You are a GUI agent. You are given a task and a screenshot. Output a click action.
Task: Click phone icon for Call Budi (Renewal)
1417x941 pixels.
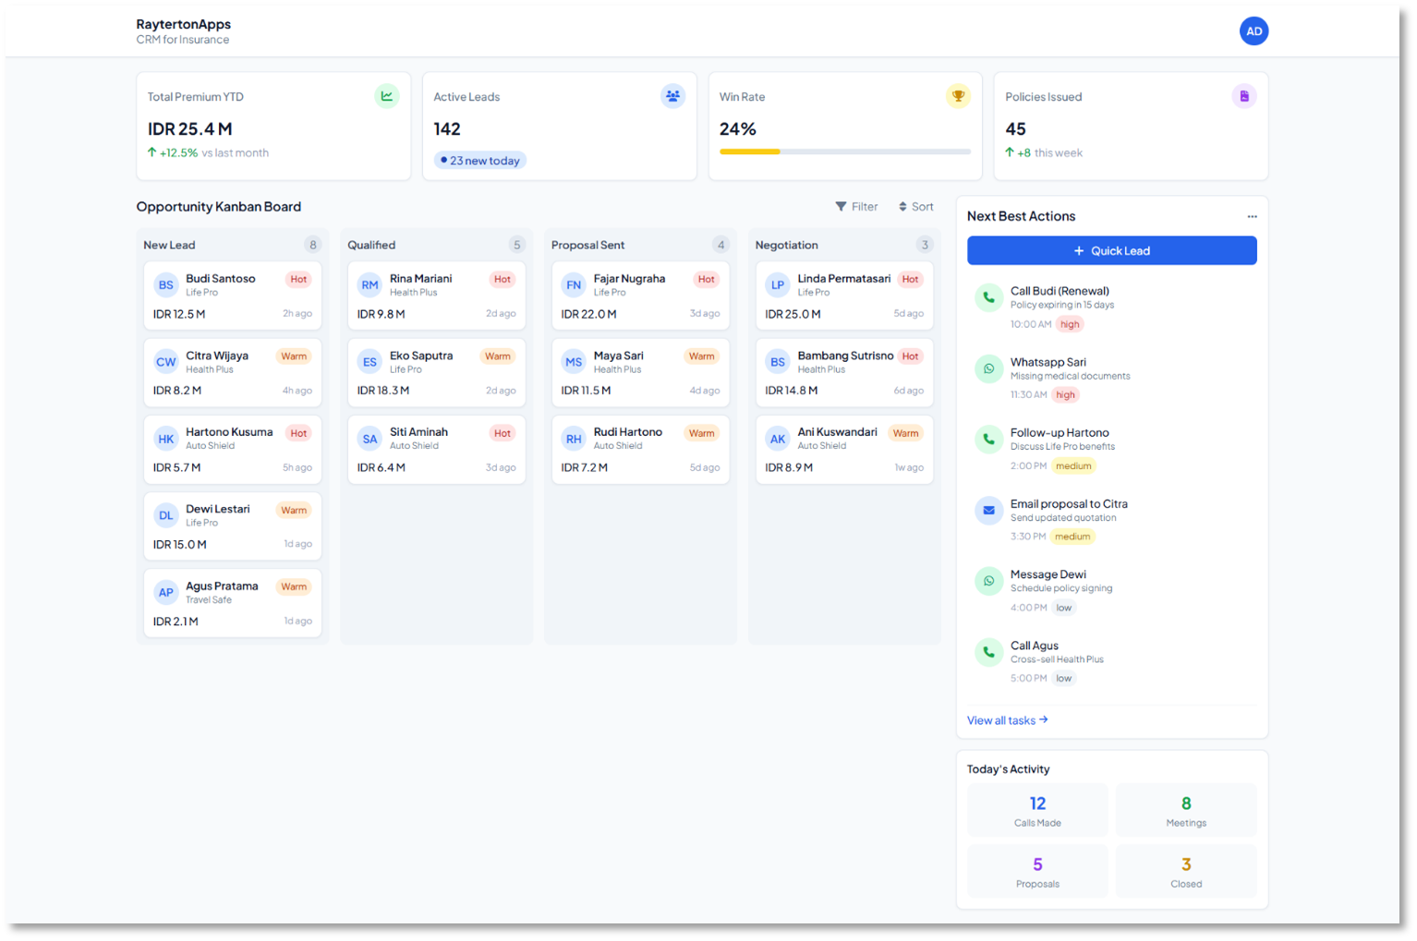988,297
